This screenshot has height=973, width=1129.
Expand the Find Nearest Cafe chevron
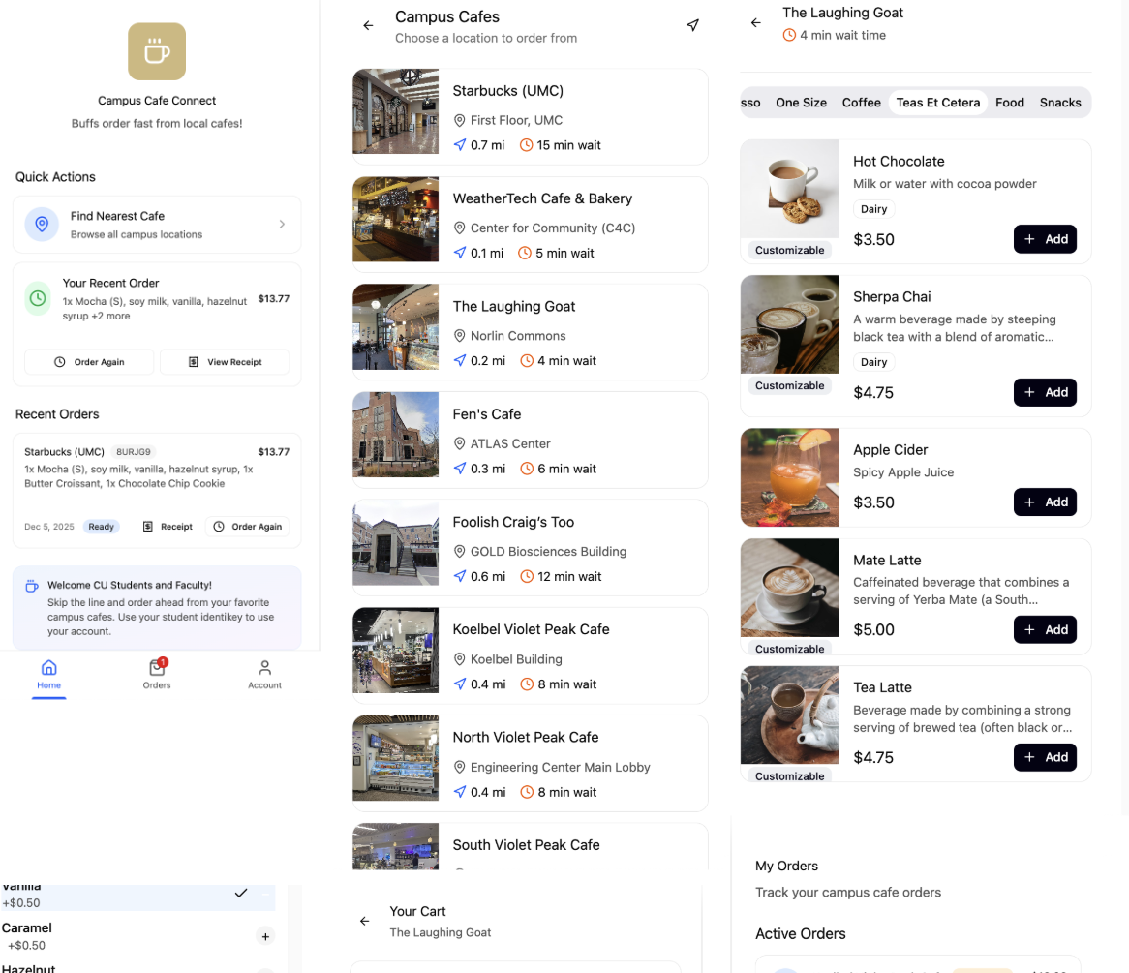pyautogui.click(x=282, y=225)
